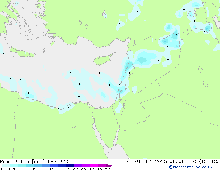This screenshot has width=220, height=170.
Task: Click the precipitation value '2' on the map
Action: click(x=176, y=34)
